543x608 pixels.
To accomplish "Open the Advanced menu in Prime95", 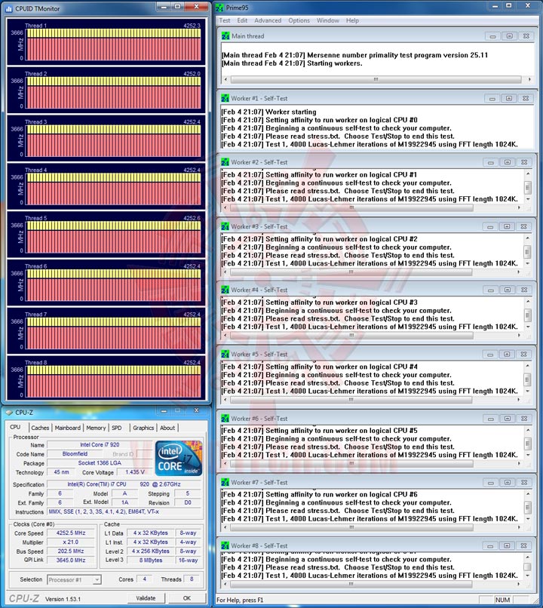I will pos(268,20).
